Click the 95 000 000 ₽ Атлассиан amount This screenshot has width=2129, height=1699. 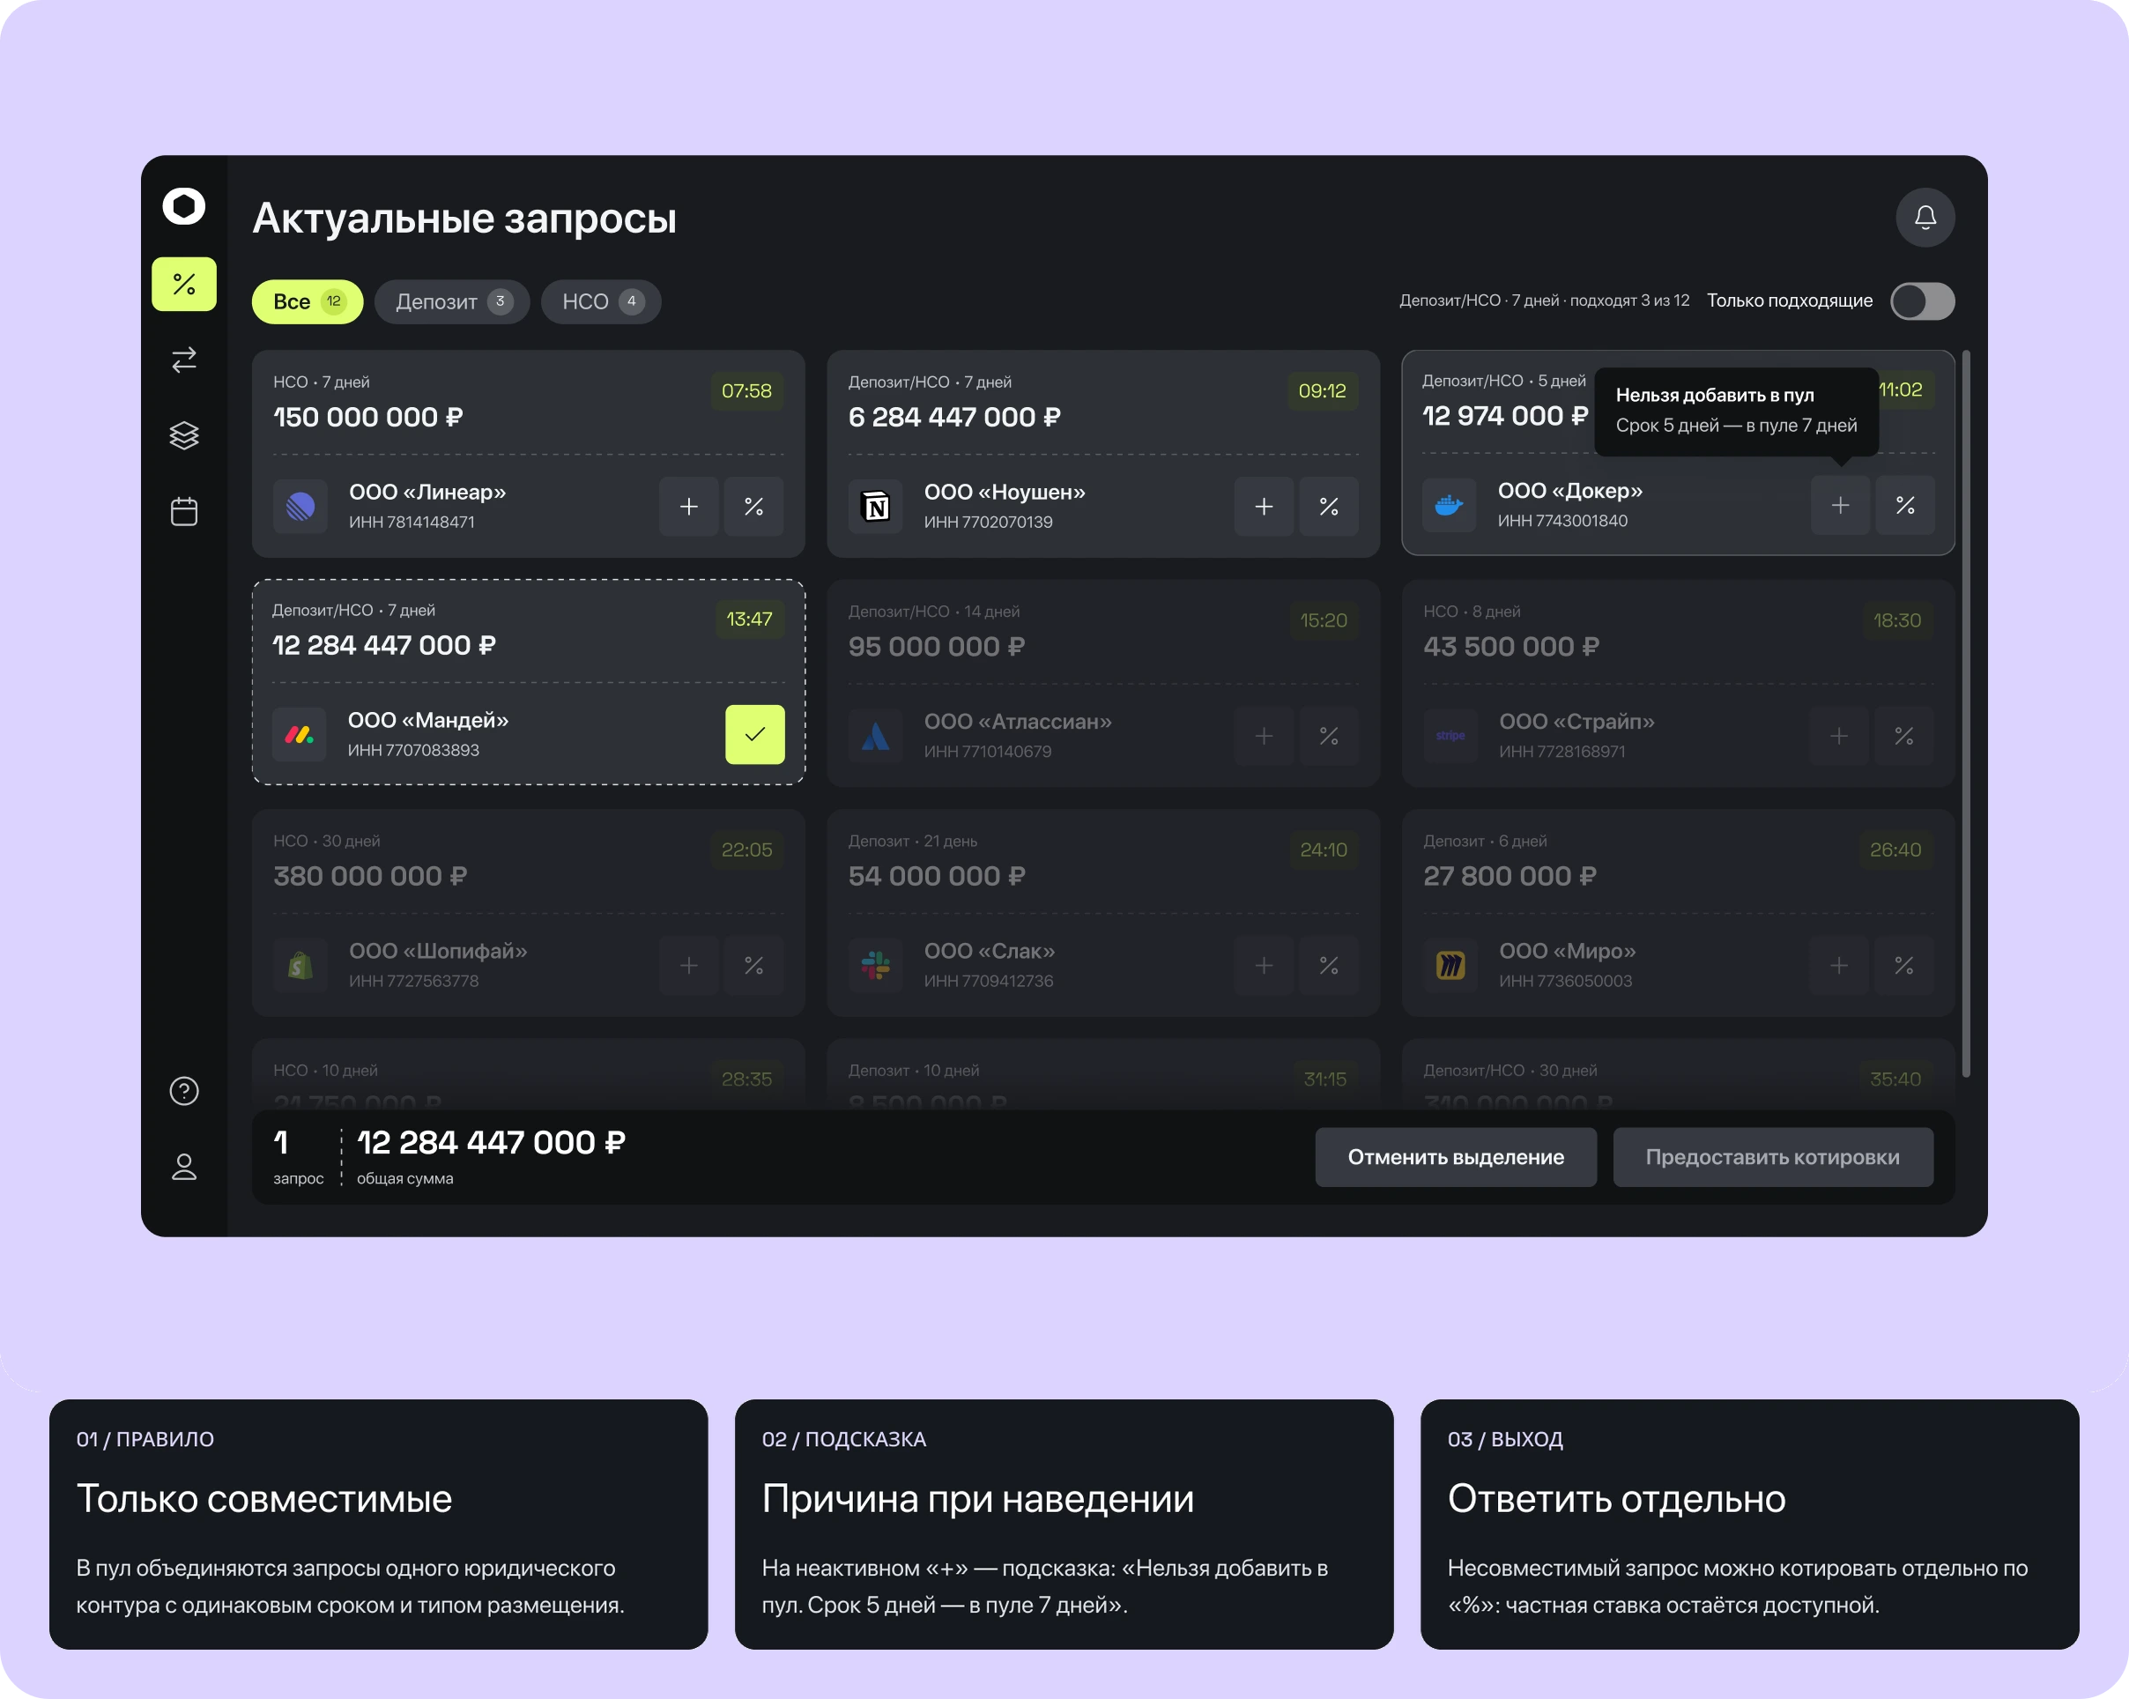(x=936, y=647)
